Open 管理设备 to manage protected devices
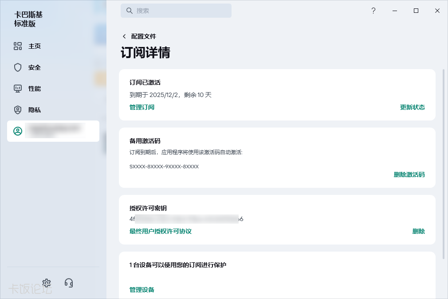This screenshot has width=448, height=299. (x=141, y=290)
